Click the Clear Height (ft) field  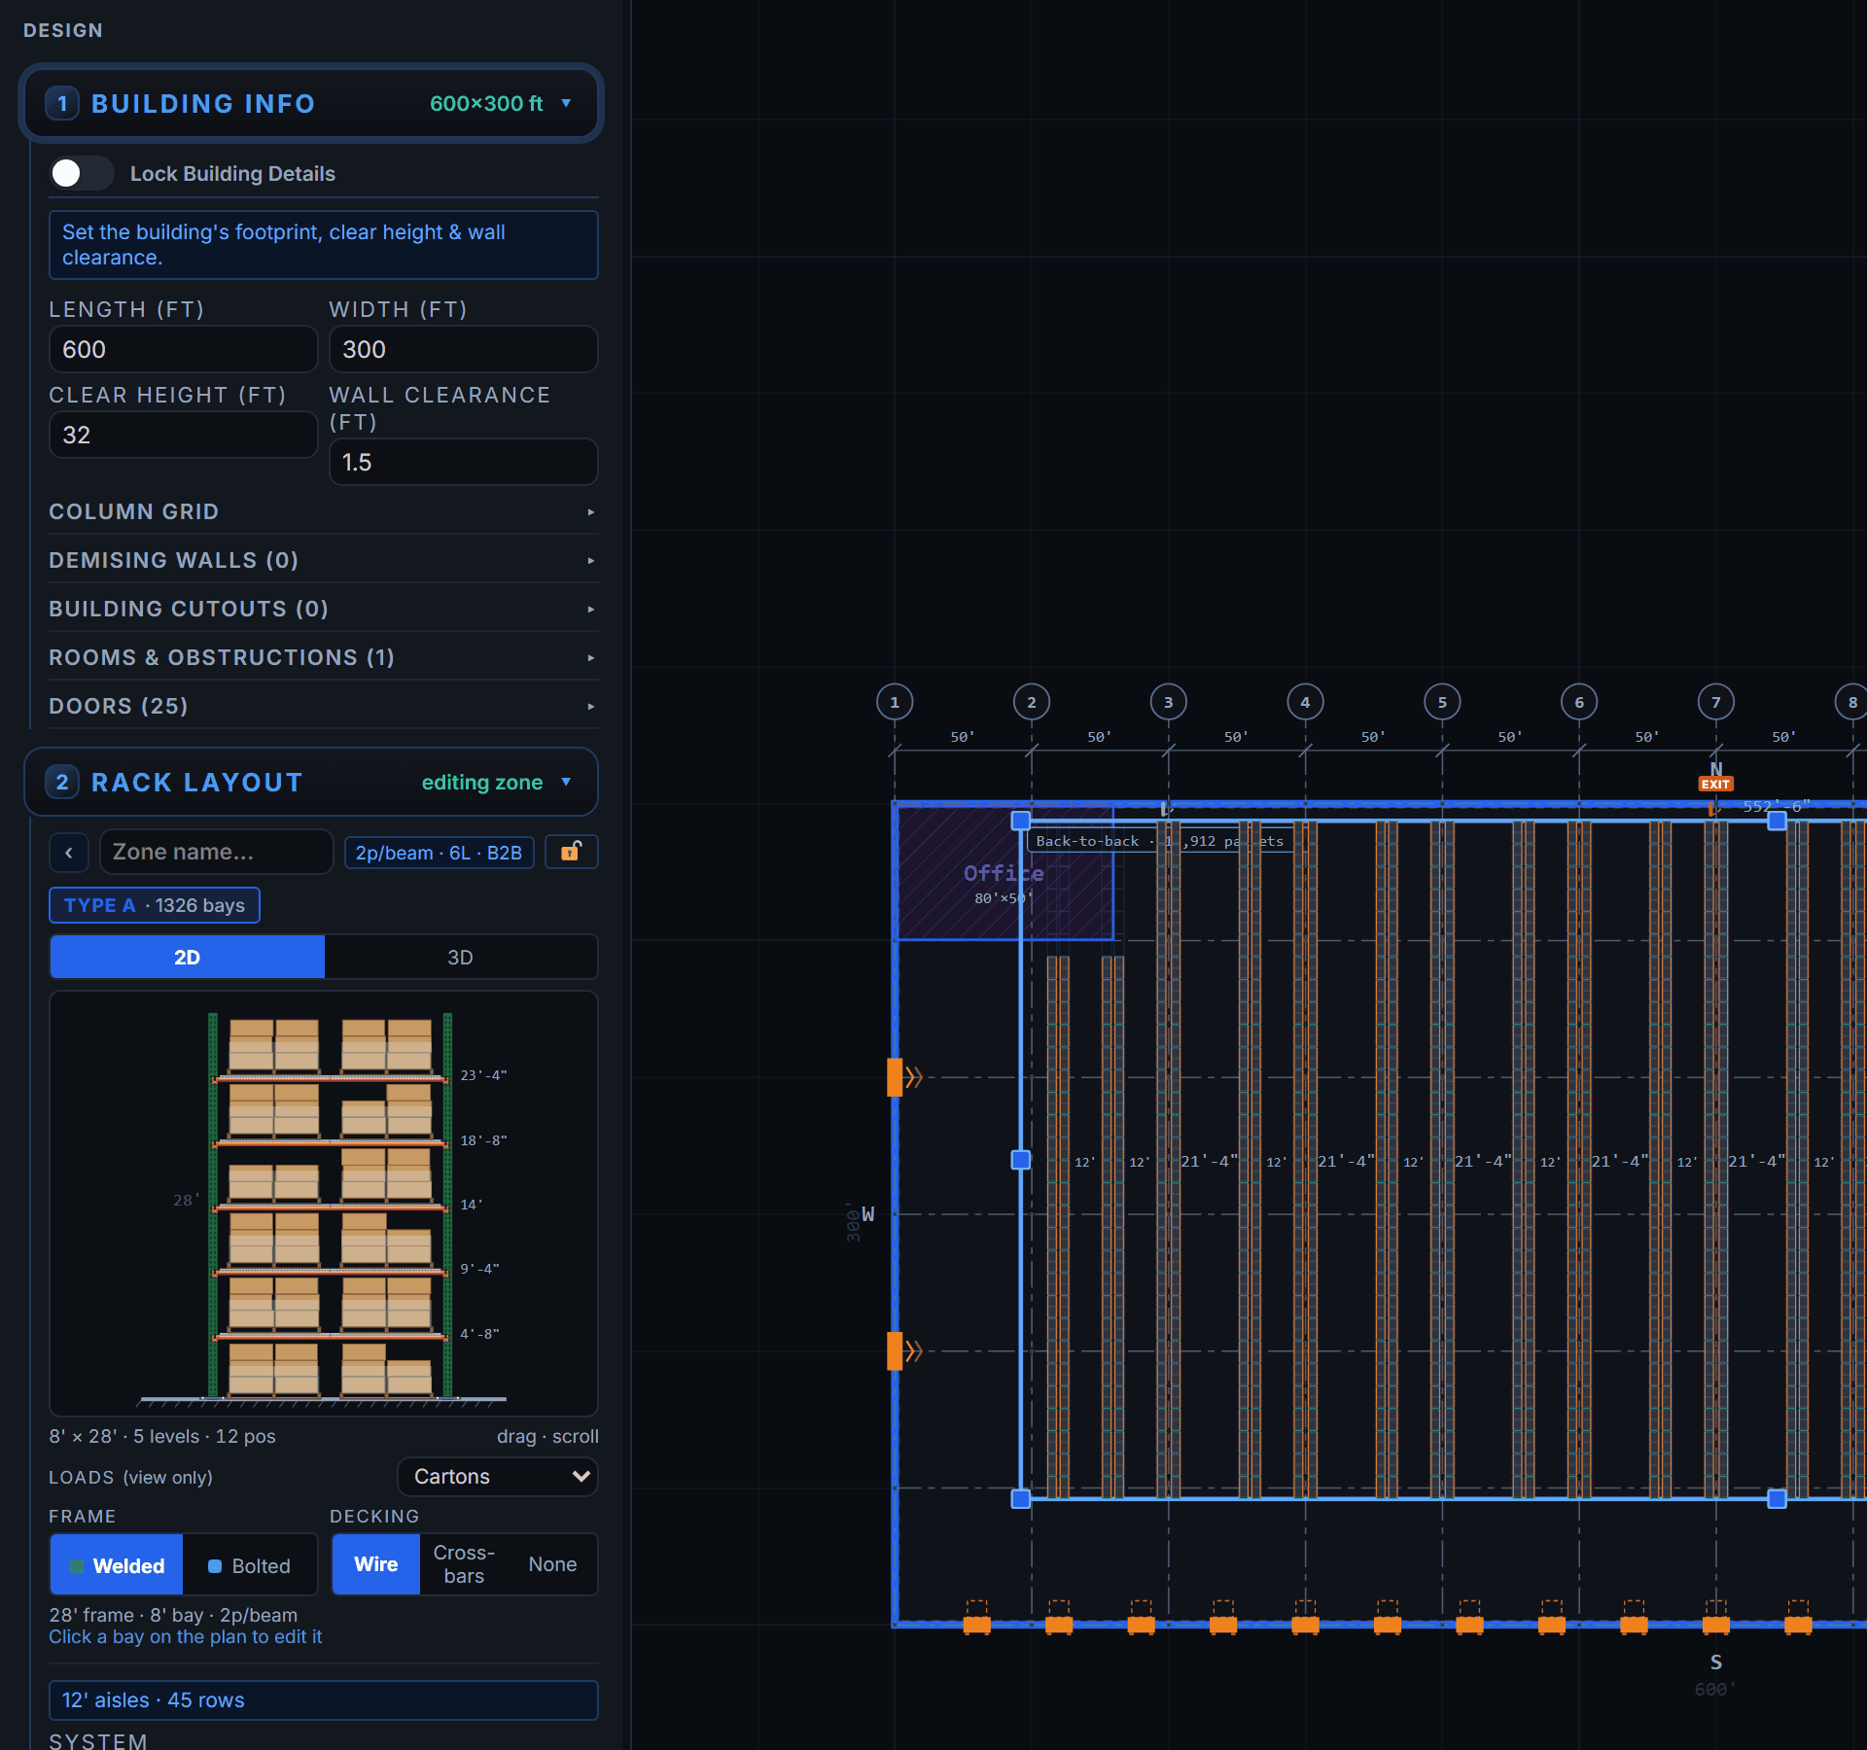[183, 435]
